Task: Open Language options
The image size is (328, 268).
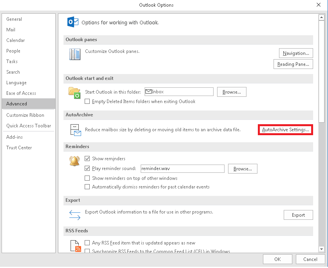Action: (29, 83)
